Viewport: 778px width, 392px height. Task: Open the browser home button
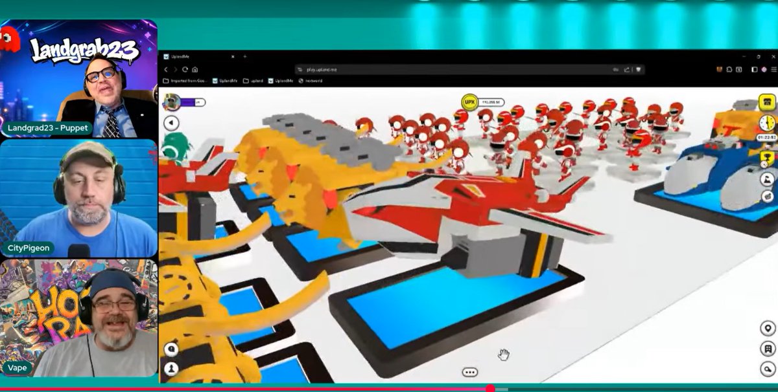(x=194, y=69)
